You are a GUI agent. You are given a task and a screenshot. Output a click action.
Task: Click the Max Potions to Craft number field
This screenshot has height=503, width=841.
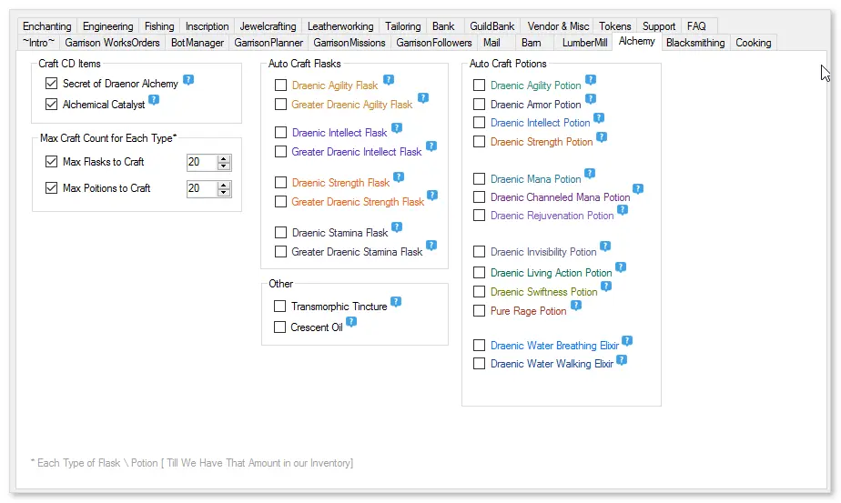coord(202,189)
